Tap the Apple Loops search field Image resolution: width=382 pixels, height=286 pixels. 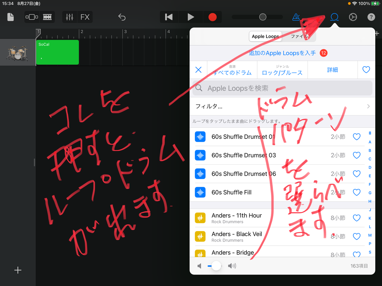(x=282, y=88)
